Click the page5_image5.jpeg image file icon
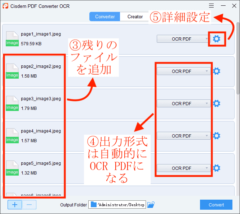 pos(12,168)
